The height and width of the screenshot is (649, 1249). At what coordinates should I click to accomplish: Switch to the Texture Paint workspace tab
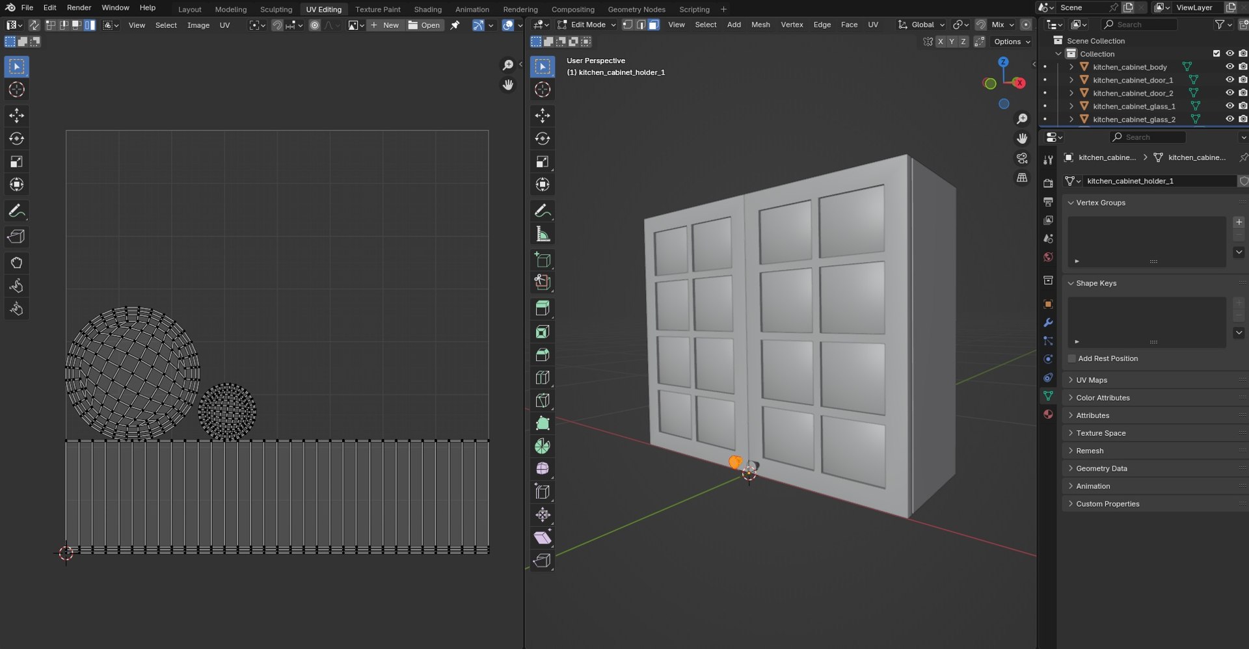tap(377, 9)
